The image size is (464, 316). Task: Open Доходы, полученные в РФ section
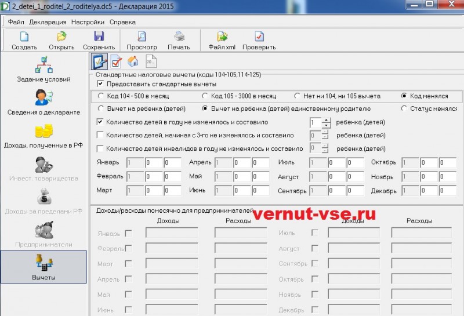44,136
